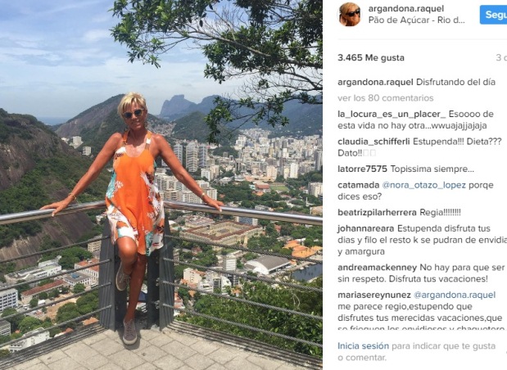Open beatrizpilarherrera commenter profile
Image resolution: width=507 pixels, height=370 pixels.
[x=377, y=212]
